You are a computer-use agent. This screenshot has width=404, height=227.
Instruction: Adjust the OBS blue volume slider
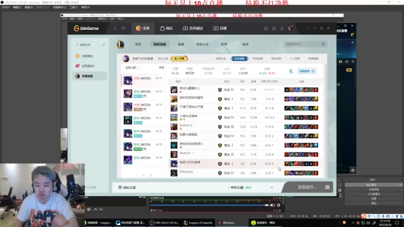[x=209, y=205]
